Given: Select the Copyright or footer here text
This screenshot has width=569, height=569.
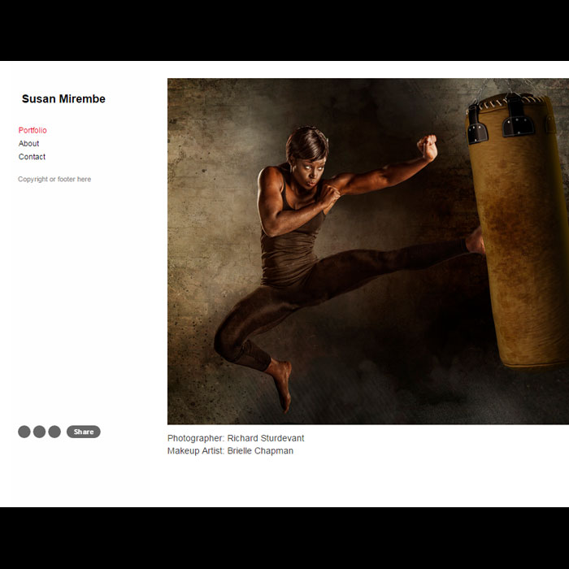Looking at the screenshot, I should click(54, 179).
